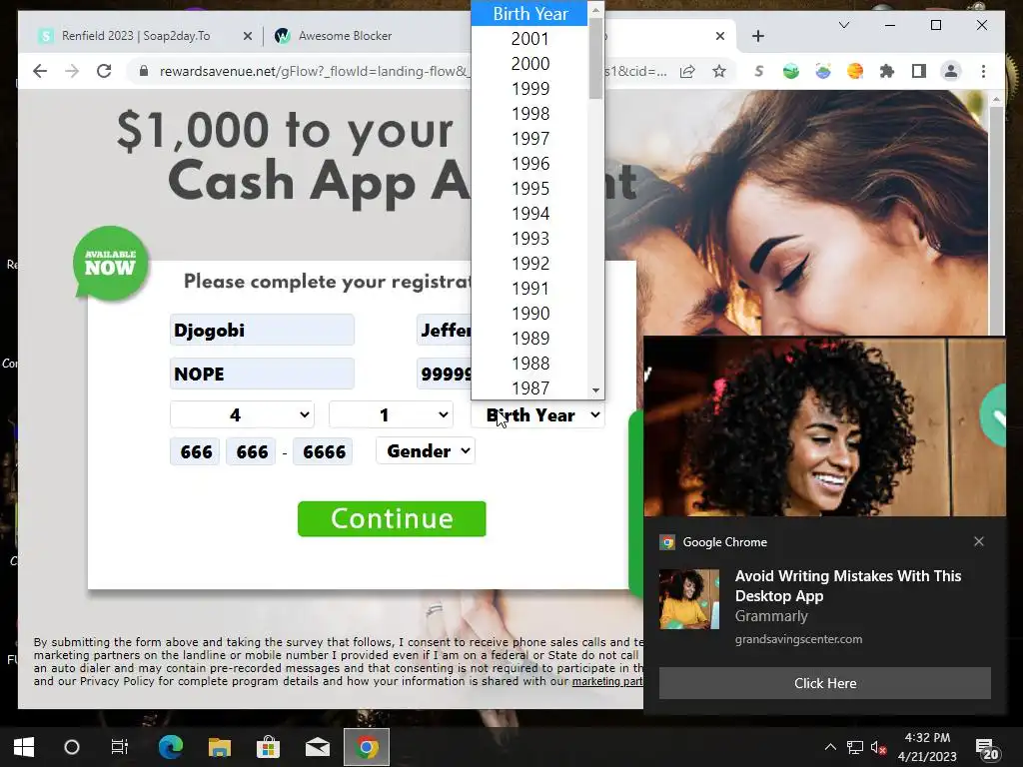Open the orange ball extension icon

tap(855, 71)
